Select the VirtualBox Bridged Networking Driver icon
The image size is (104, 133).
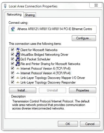click(x=18, y=54)
